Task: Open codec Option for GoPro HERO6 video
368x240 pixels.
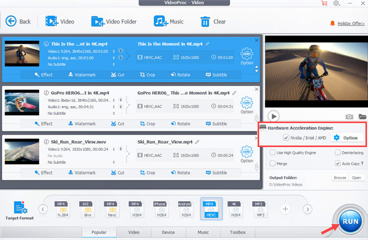Action: (x=247, y=106)
